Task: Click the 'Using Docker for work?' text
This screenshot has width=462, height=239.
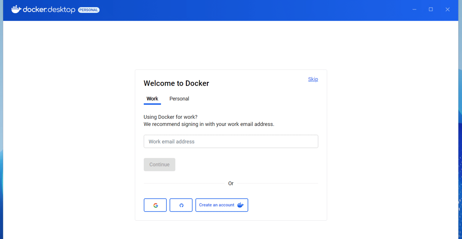Action: [171, 117]
